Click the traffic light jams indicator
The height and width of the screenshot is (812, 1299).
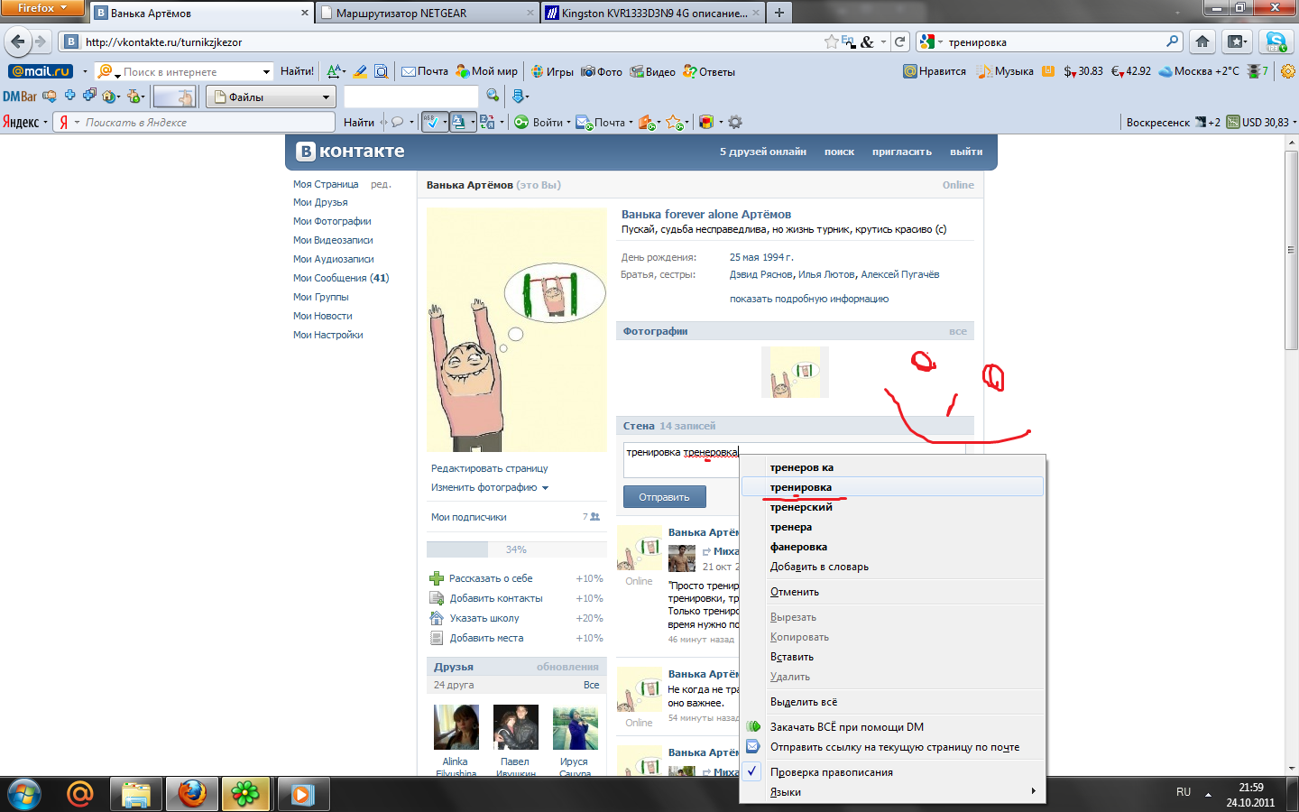coord(1258,71)
